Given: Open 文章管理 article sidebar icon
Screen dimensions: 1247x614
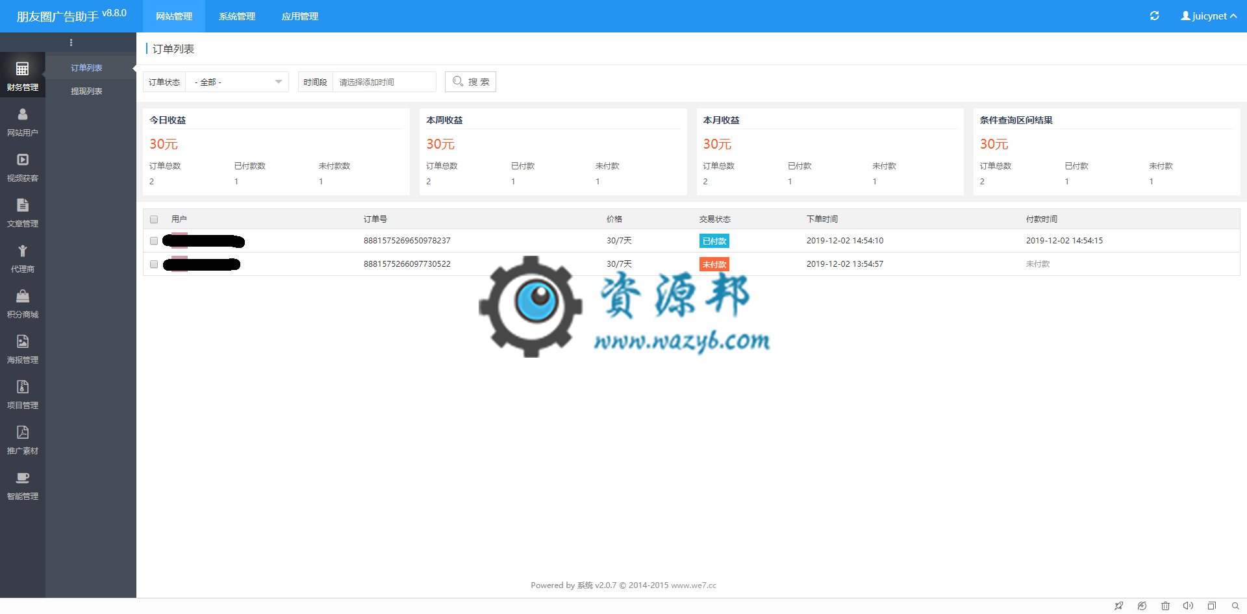Looking at the screenshot, I should point(23,212).
